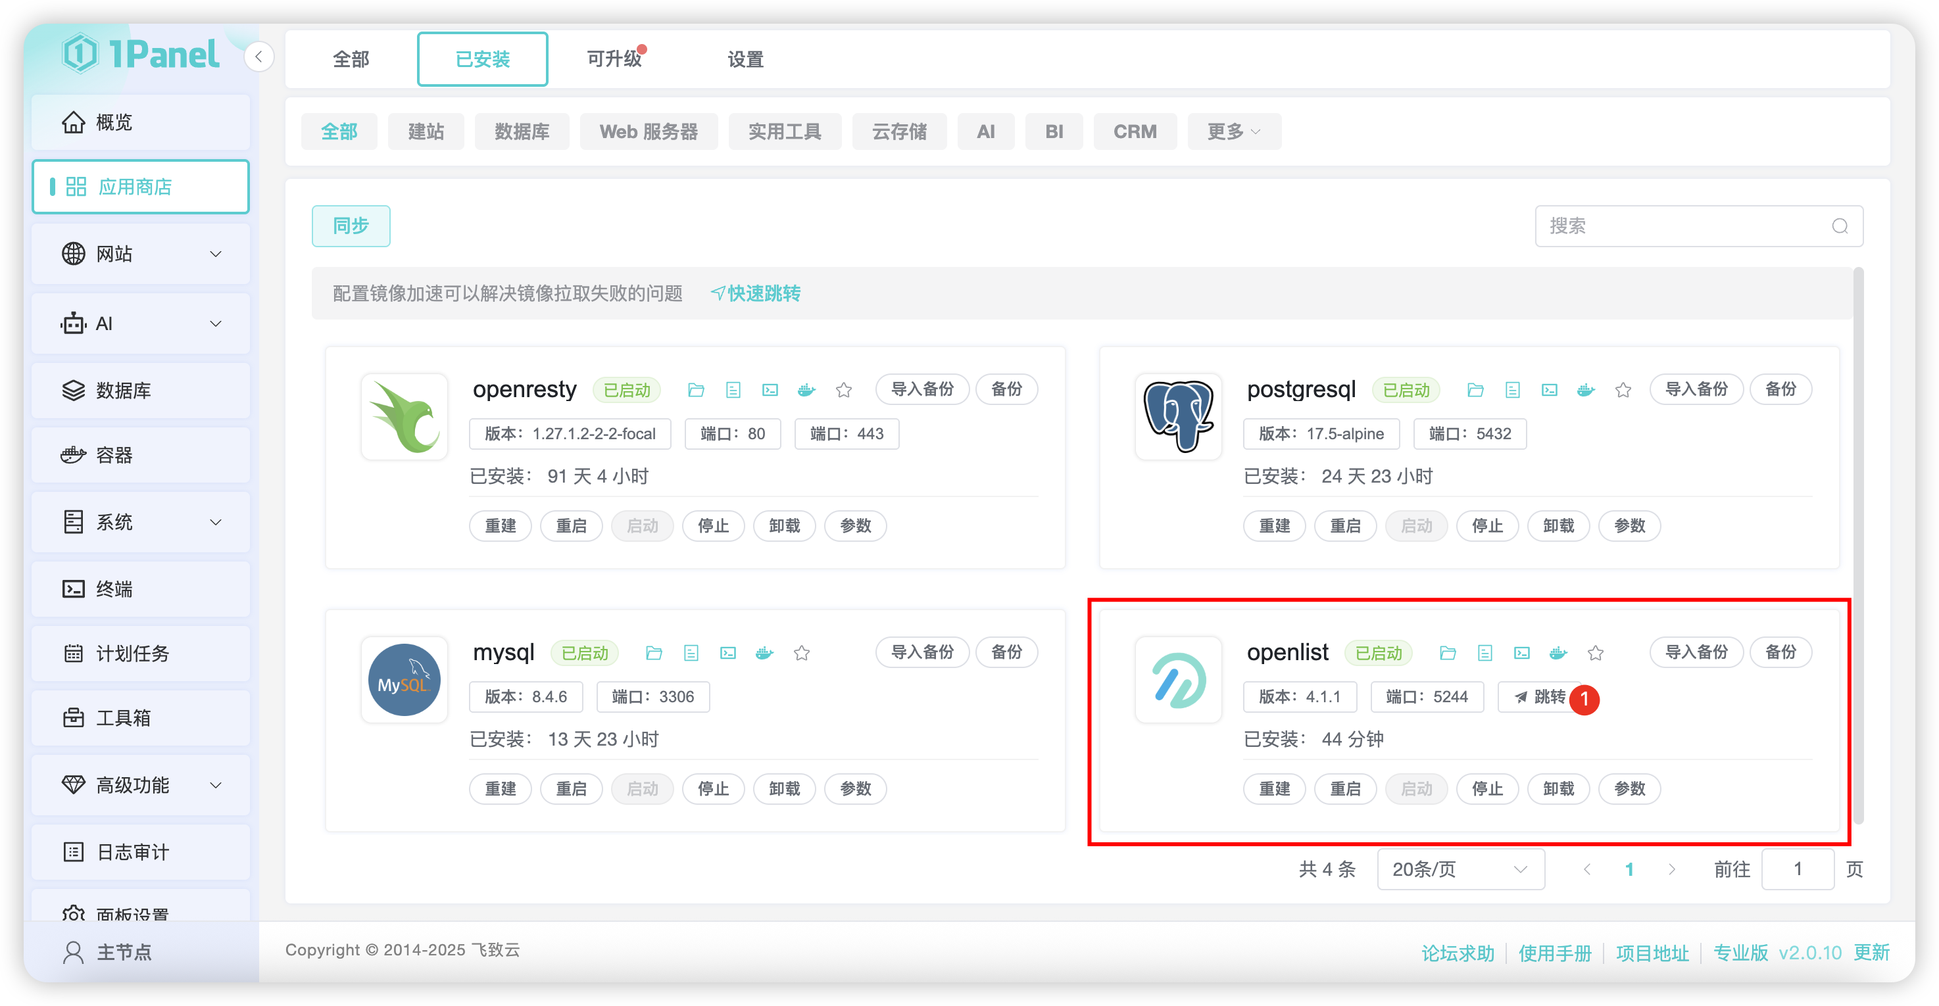
Task: Open the openresty folder icon
Action: 695,390
